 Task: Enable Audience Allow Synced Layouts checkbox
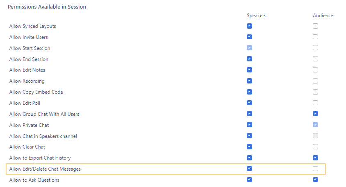(x=315, y=26)
